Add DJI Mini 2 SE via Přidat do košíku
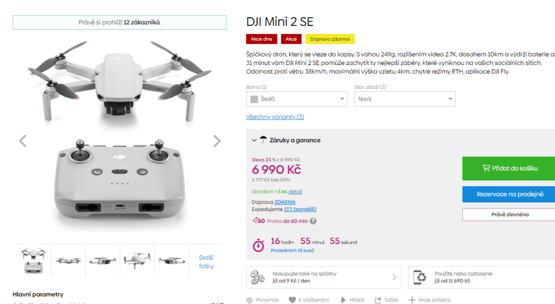The height and width of the screenshot is (304, 555). (x=509, y=168)
